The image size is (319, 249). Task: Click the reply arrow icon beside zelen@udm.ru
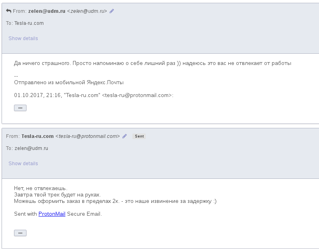pyautogui.click(x=8, y=11)
